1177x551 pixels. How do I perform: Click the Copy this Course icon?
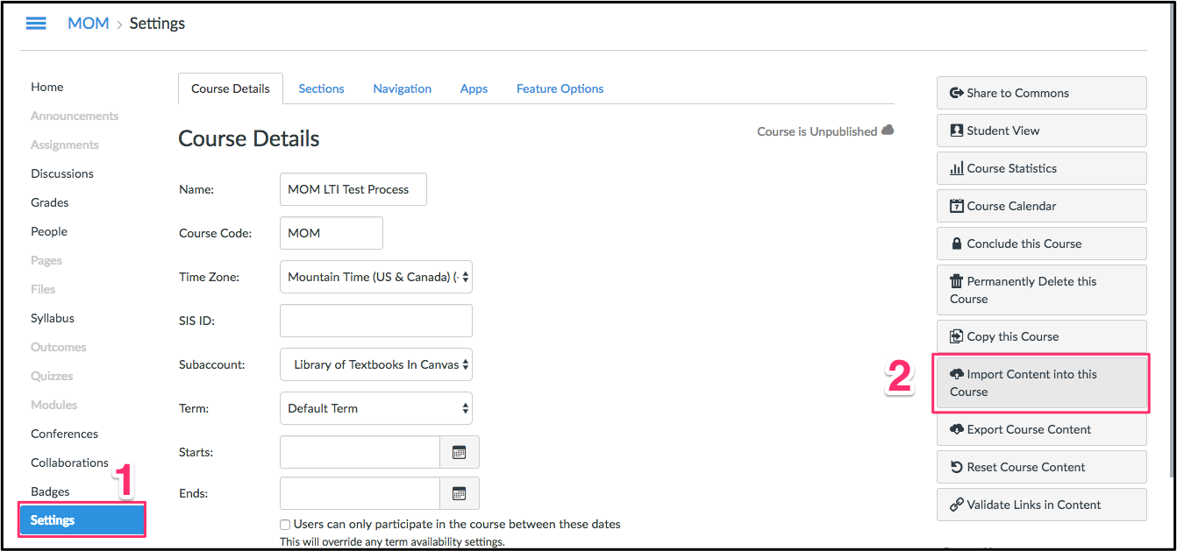pyautogui.click(x=956, y=336)
